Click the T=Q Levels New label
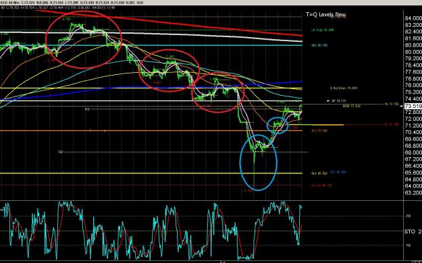This screenshot has height=263, width=422. click(x=325, y=15)
